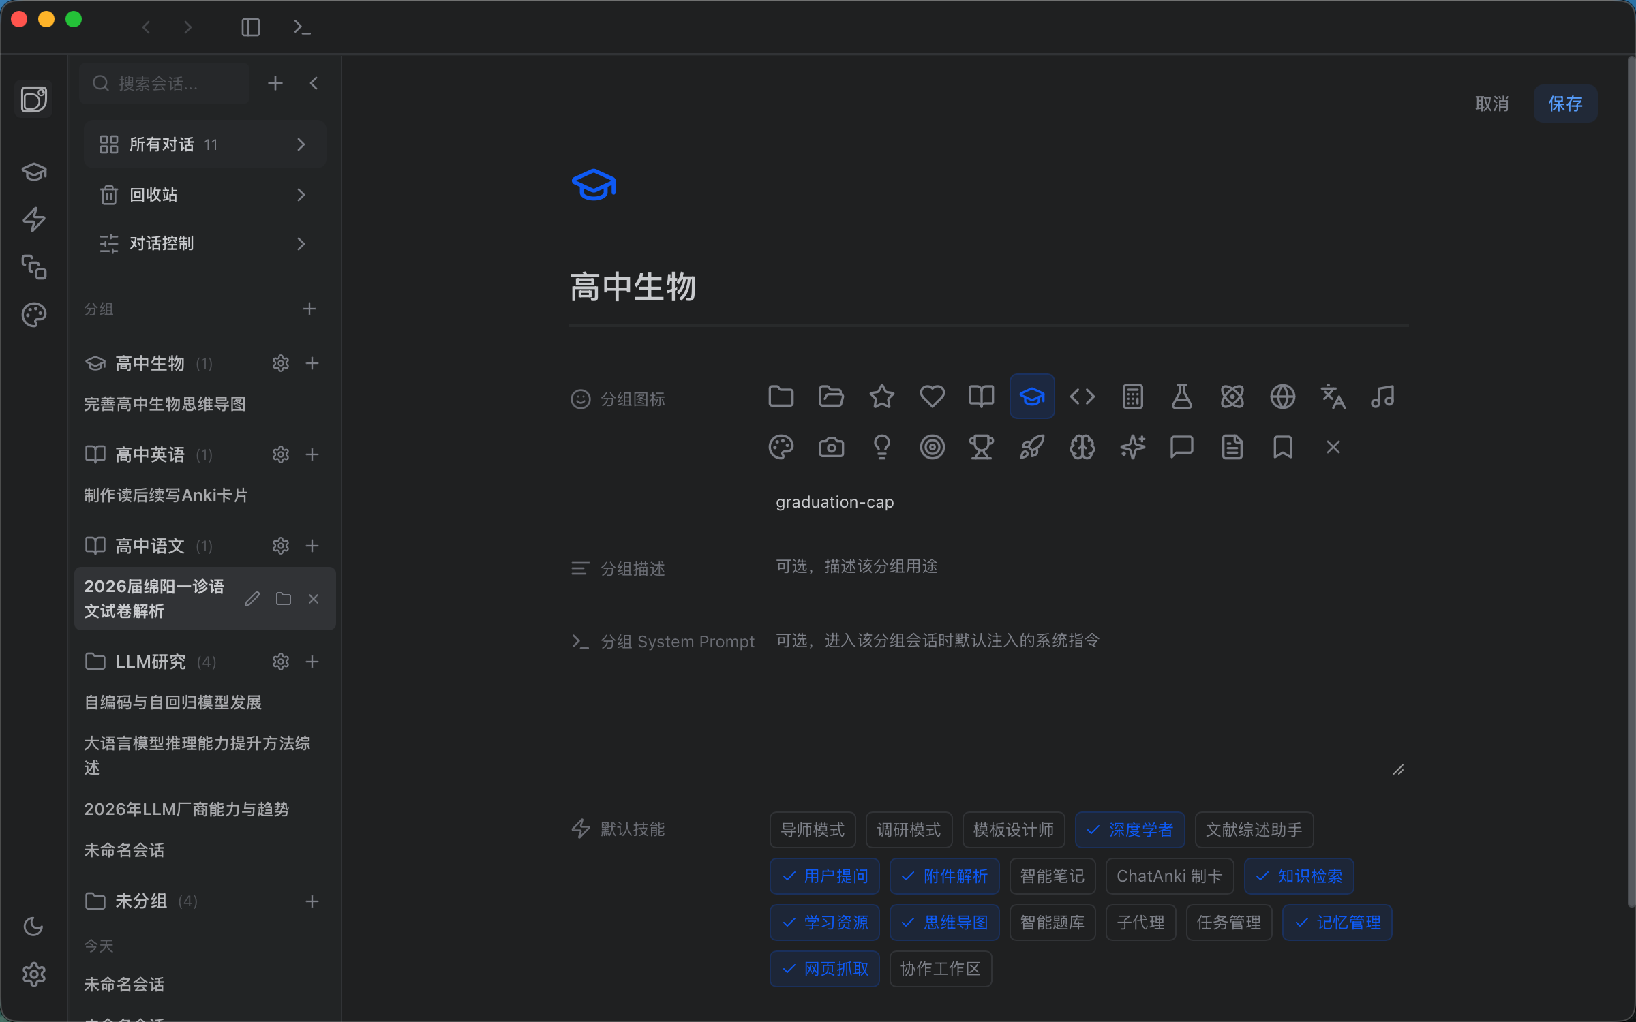Select the trophy icon as group icon
Image resolution: width=1636 pixels, height=1022 pixels.
click(x=982, y=447)
